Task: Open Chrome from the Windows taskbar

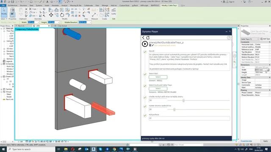Action: (114, 149)
